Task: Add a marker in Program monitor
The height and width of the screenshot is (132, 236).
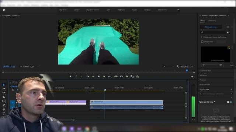Action: (x=70, y=77)
